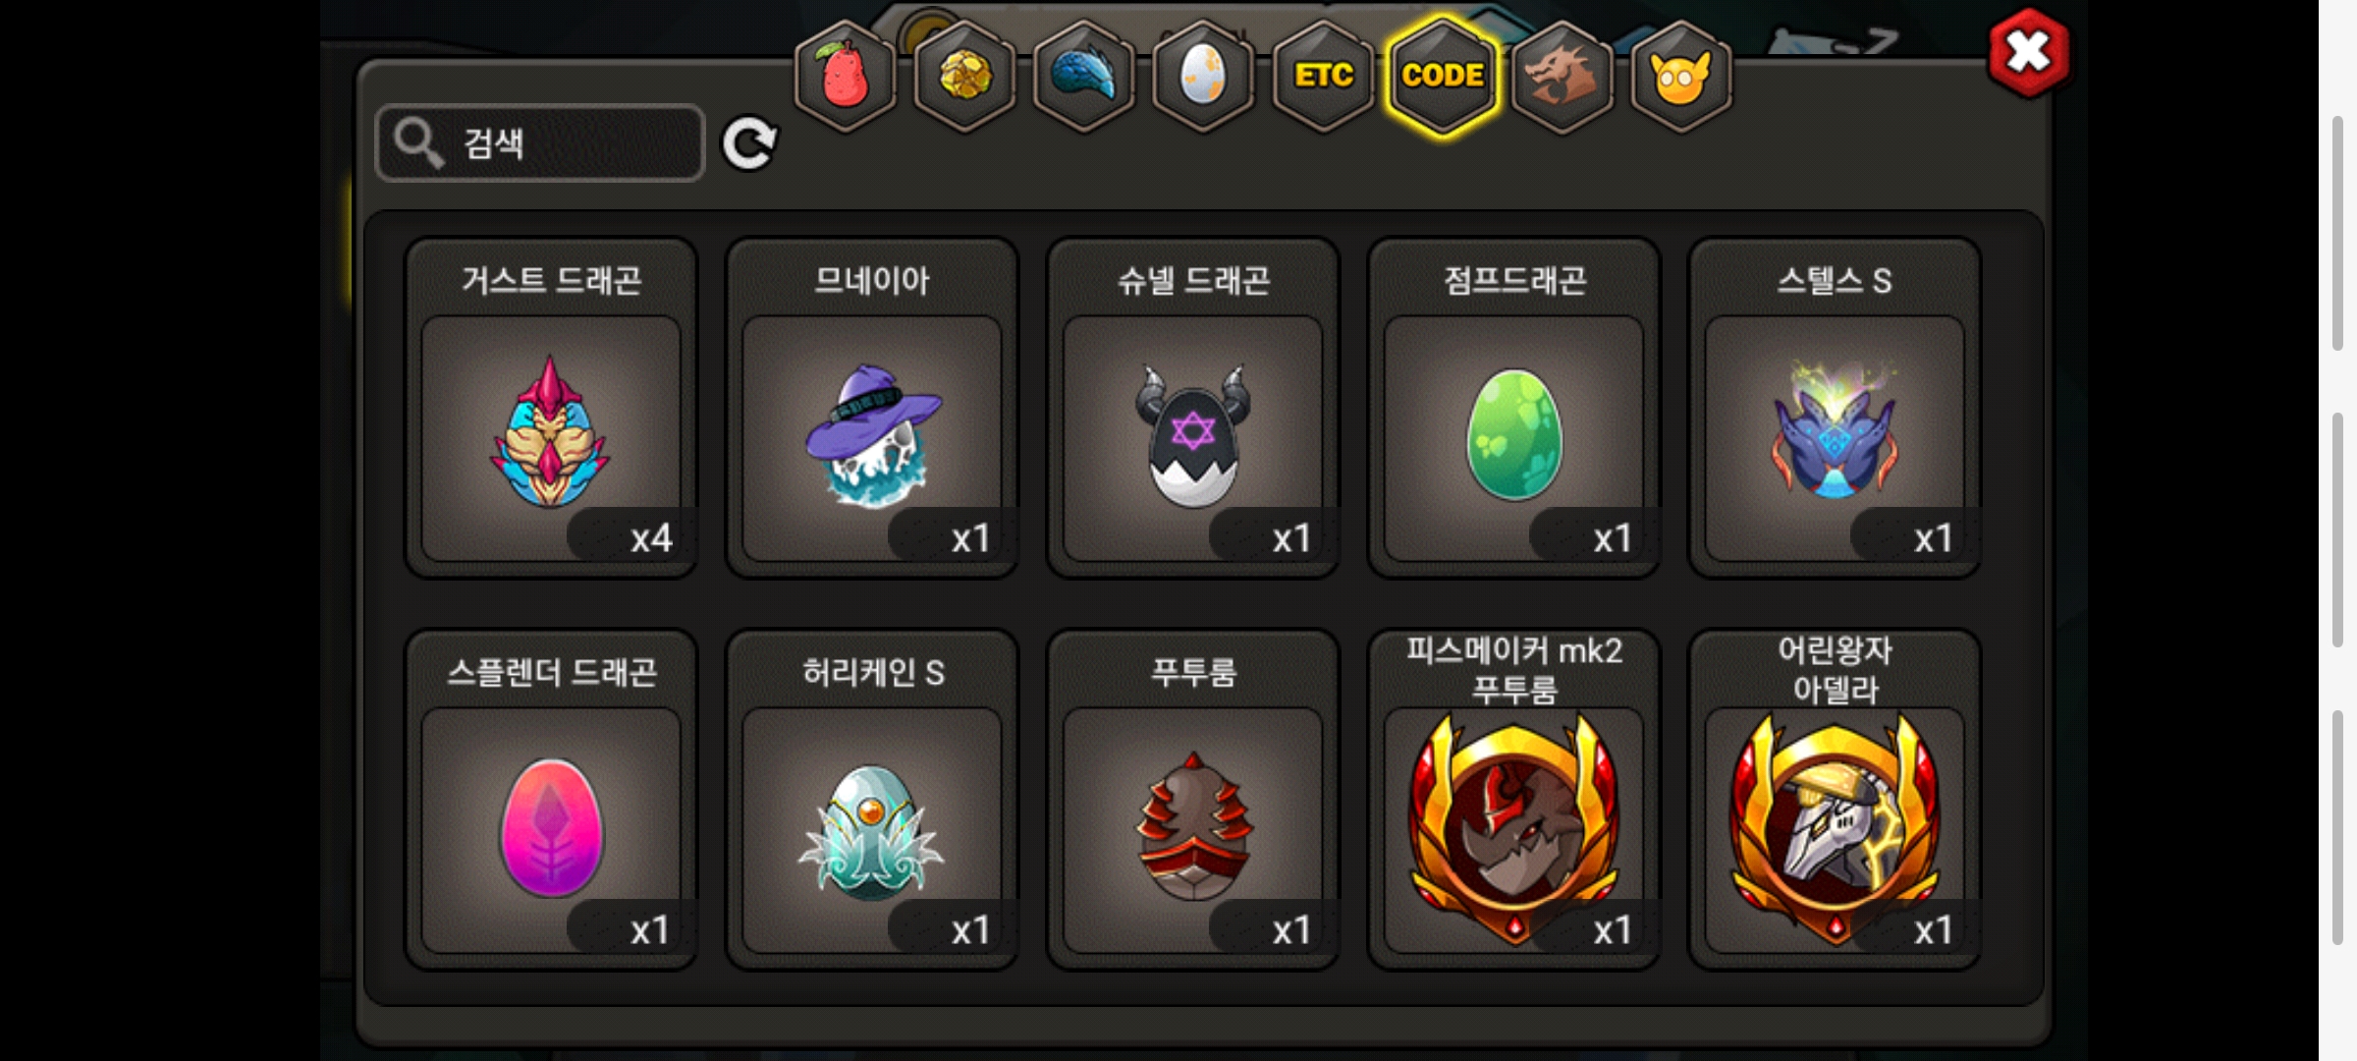Switch to the ETC tab
The height and width of the screenshot is (1061, 2357).
coord(1324,77)
